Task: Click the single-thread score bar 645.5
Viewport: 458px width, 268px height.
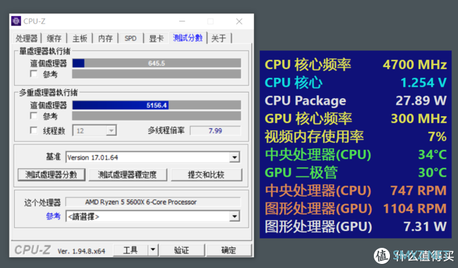Action: (156, 63)
